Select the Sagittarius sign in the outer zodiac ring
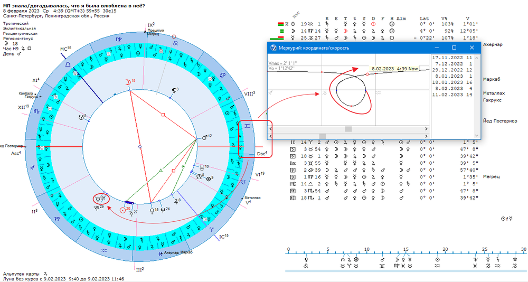 pyautogui.click(x=32, y=167)
